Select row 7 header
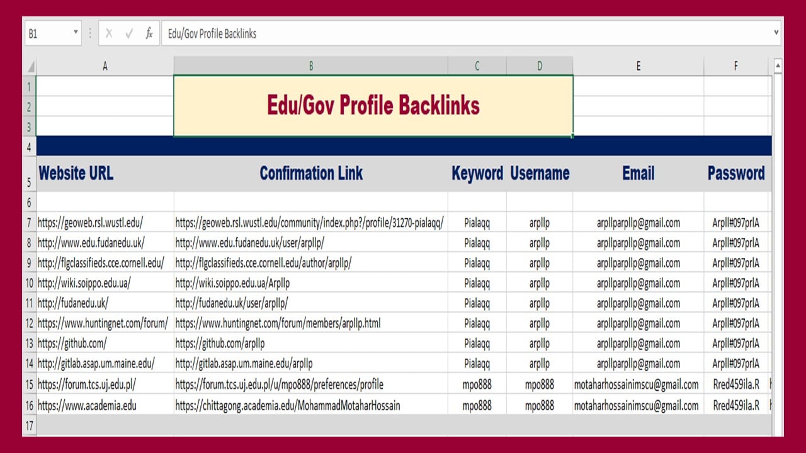The image size is (806, 453). tap(29, 223)
